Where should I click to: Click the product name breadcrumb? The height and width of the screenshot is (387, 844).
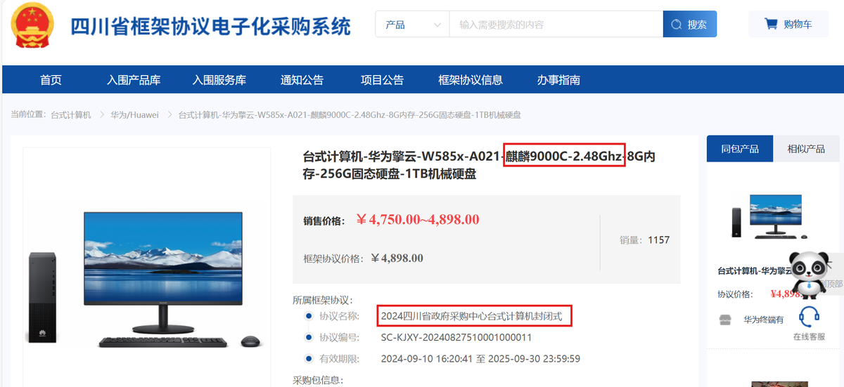350,114
